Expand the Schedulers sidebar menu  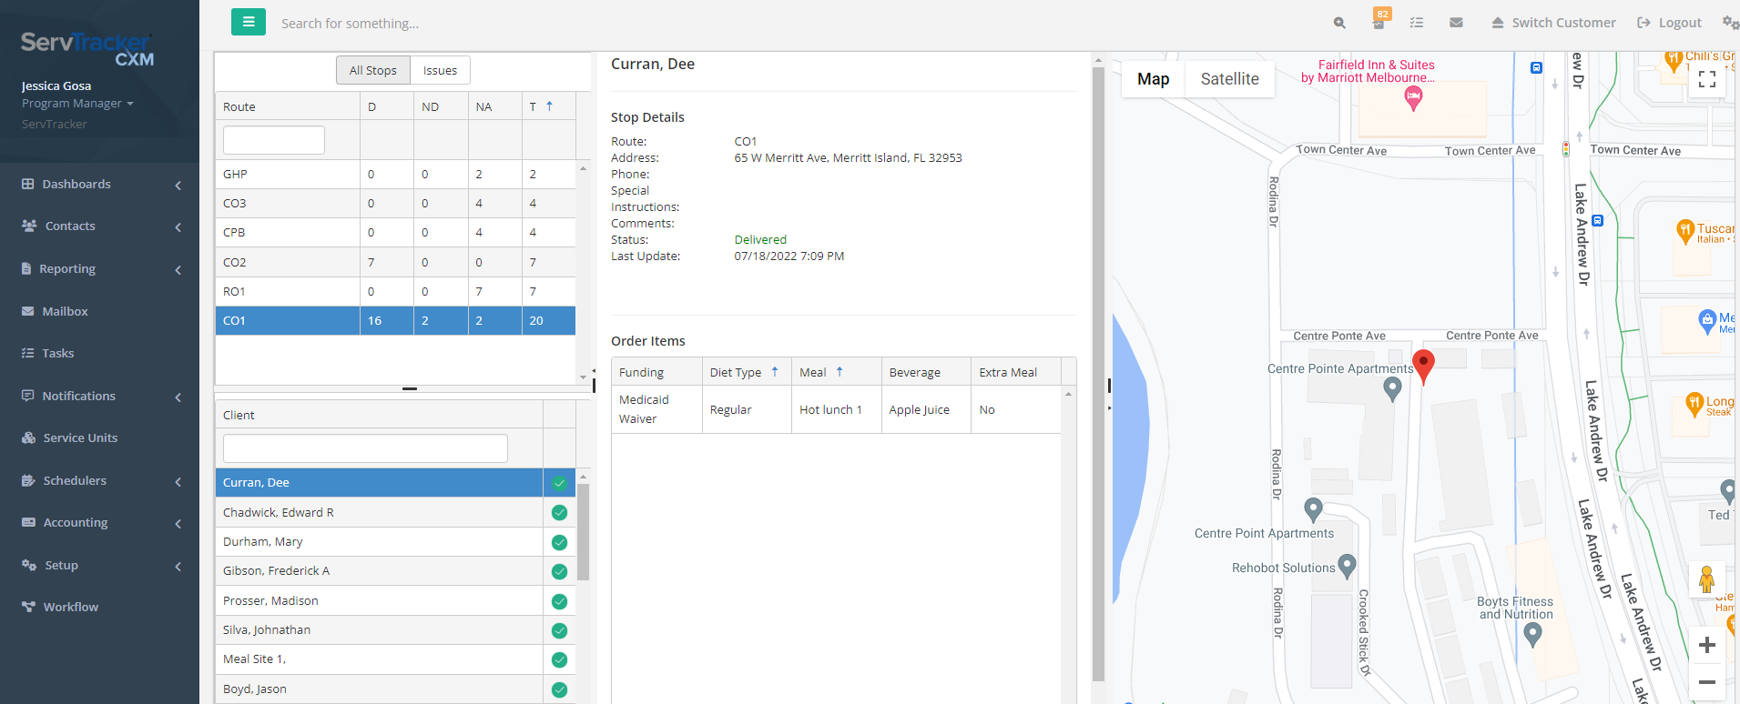pyautogui.click(x=99, y=480)
